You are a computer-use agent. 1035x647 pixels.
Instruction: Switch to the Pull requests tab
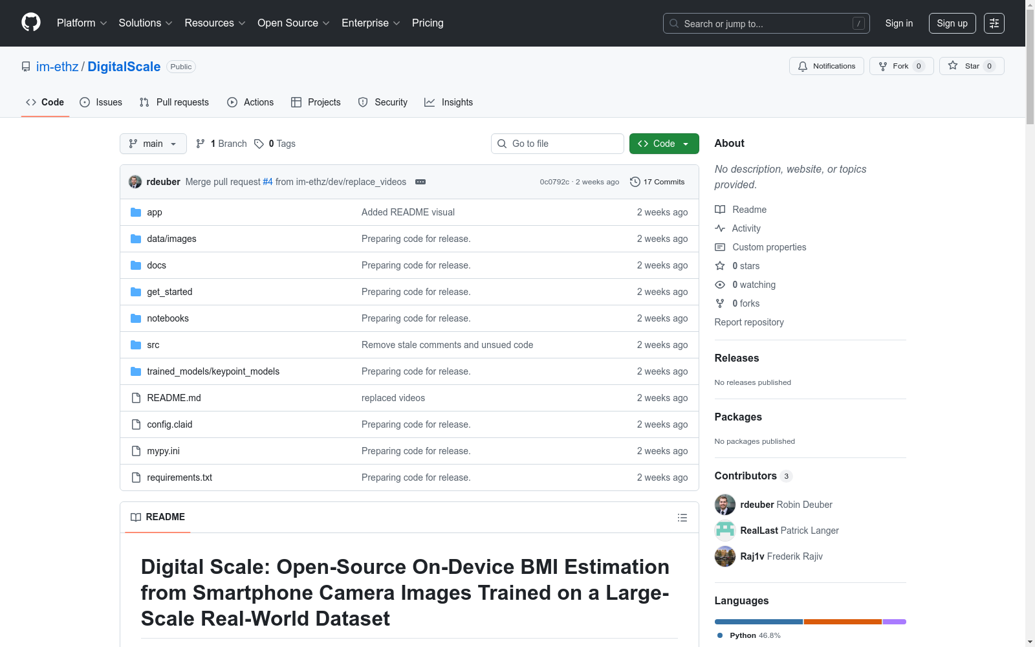coord(174,102)
